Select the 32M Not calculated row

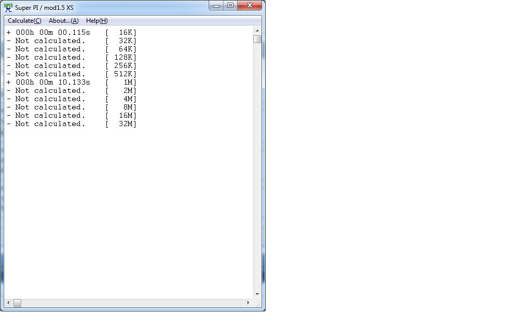72,124
